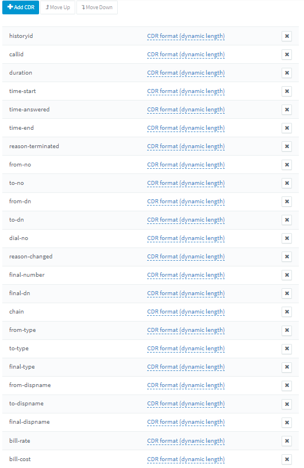The height and width of the screenshot is (468, 304).
Task: Change CDR format of reason-changed
Action: 186,256
